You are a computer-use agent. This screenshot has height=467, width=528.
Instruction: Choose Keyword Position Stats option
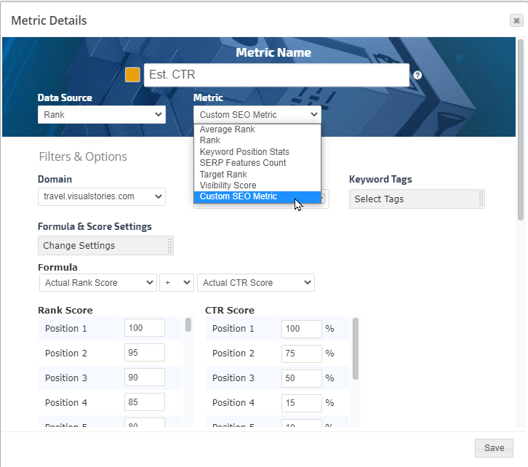(244, 152)
